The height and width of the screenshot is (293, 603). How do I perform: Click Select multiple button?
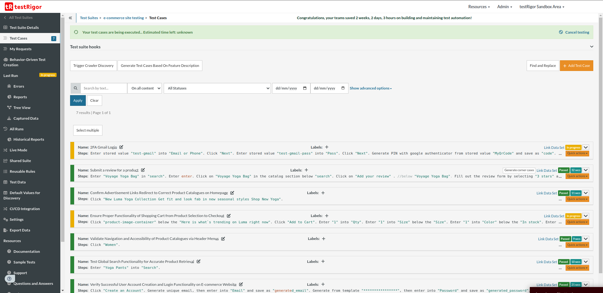point(88,130)
